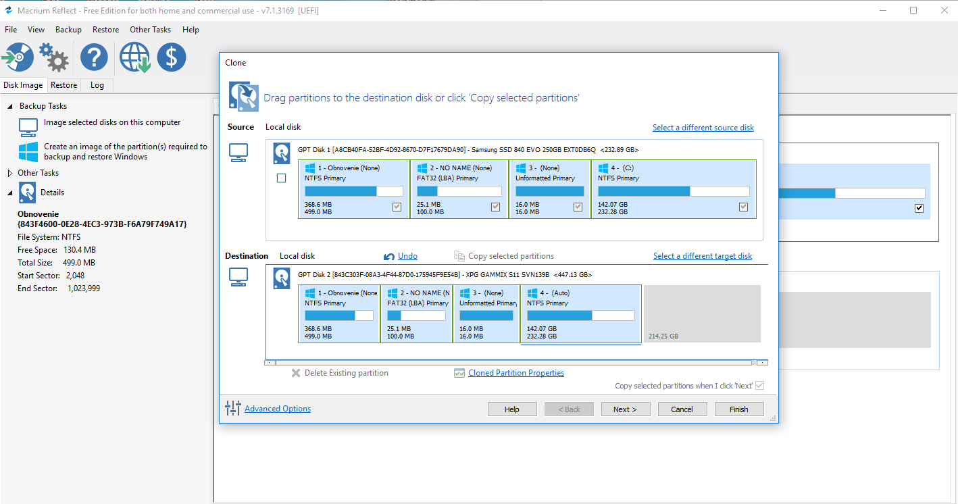
Task: Click the Details disk icon in sidebar
Action: pos(27,193)
